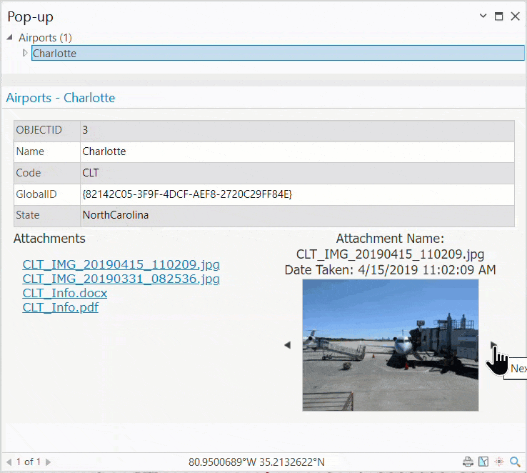Image resolution: width=527 pixels, height=473 pixels.
Task: Click the Attachments heading
Action: click(49, 239)
